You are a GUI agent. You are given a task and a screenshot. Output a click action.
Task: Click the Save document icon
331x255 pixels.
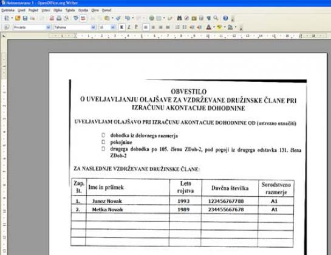tap(25, 18)
